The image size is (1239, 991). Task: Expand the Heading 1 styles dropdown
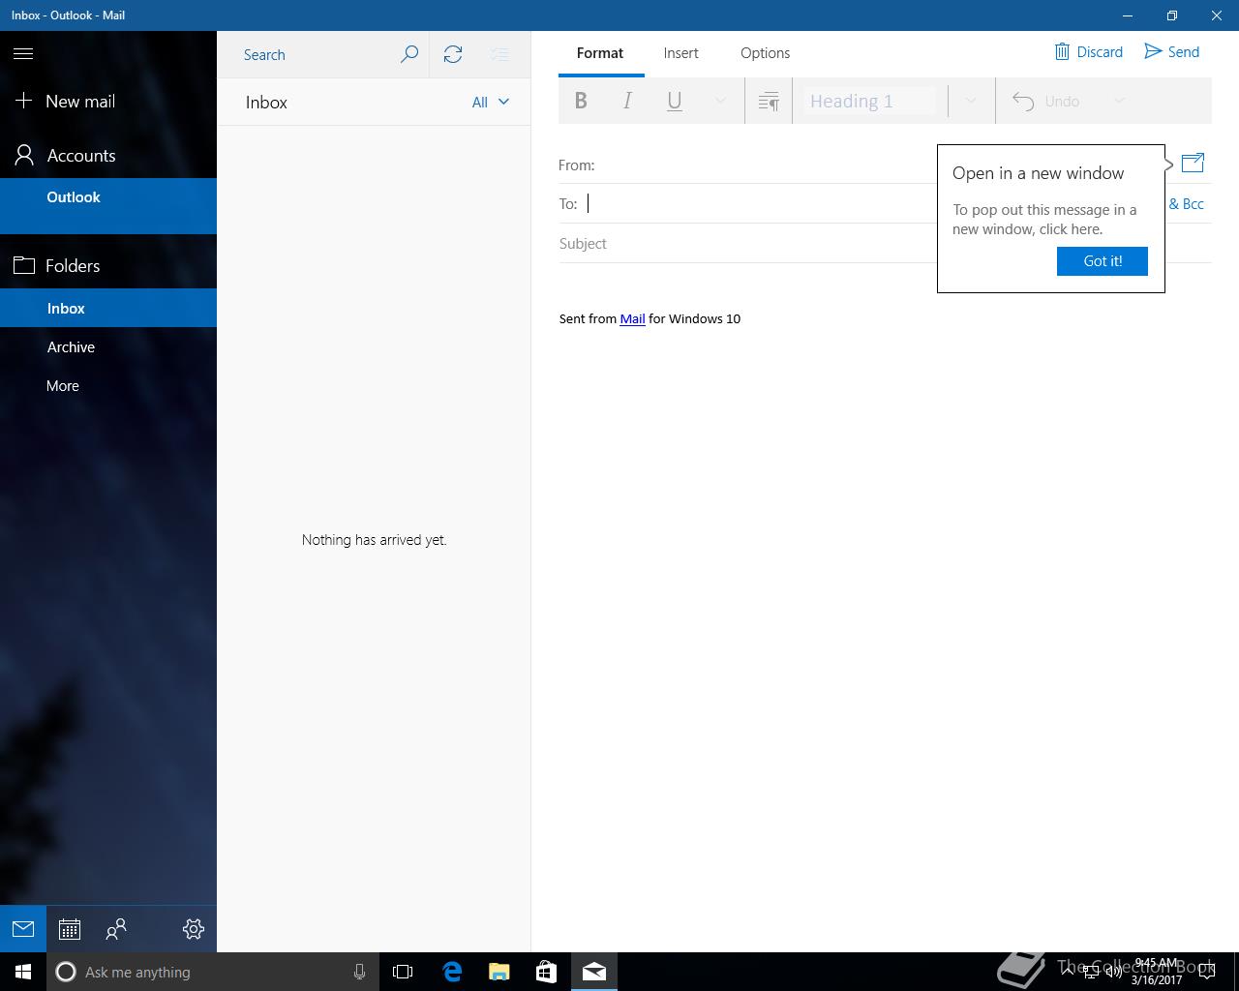coord(970,101)
